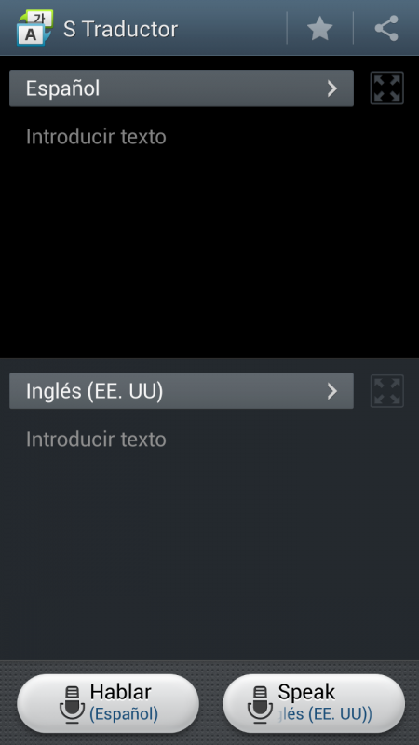
Task: Tap the share icon in header
Action: tap(386, 29)
